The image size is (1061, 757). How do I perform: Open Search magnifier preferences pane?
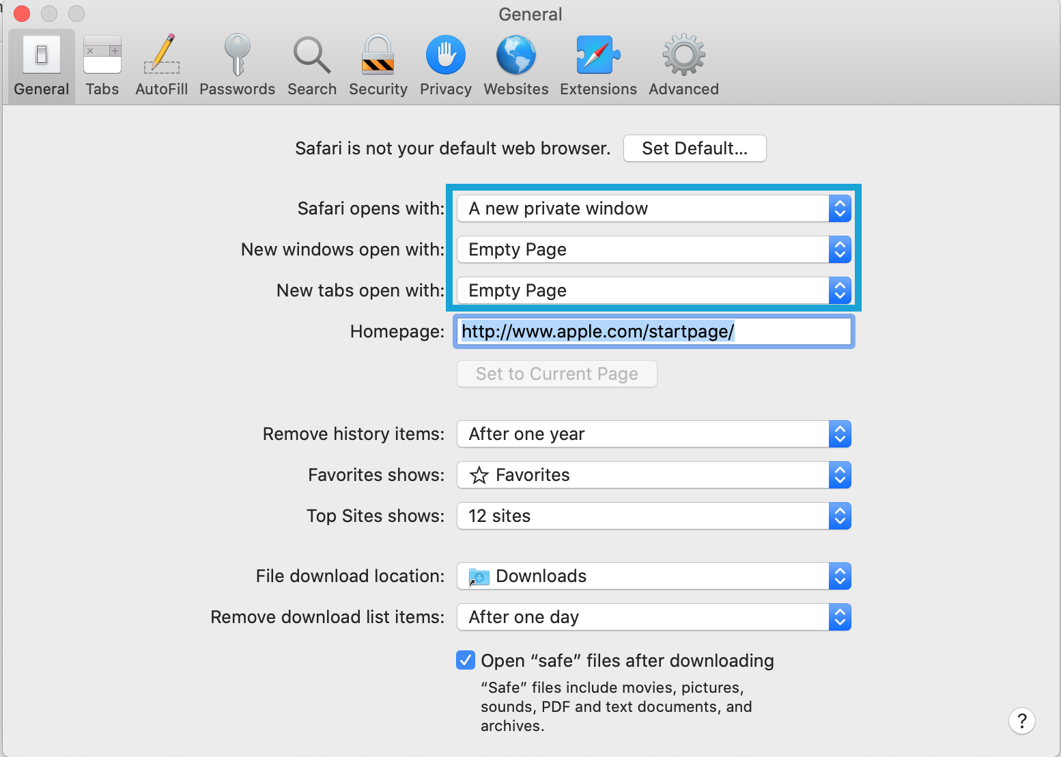(312, 66)
